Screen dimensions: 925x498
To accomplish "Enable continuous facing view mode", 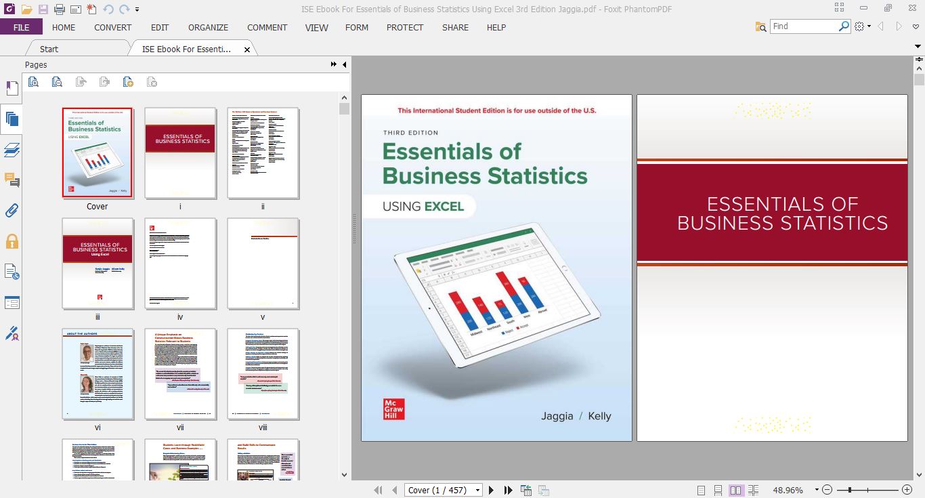I will (753, 490).
